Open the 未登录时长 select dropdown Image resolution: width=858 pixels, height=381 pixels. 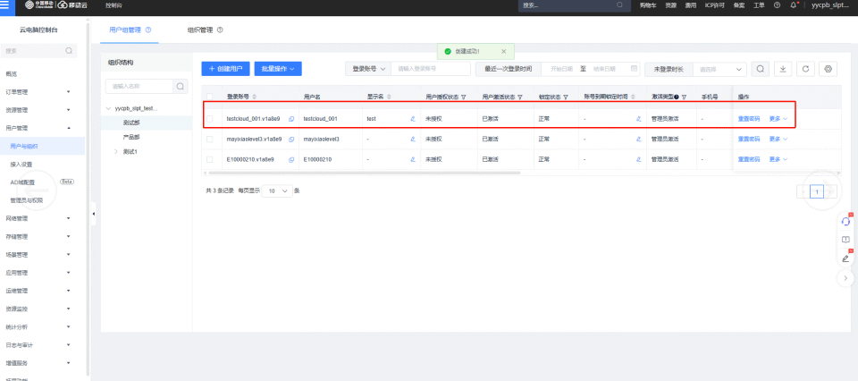[719, 70]
